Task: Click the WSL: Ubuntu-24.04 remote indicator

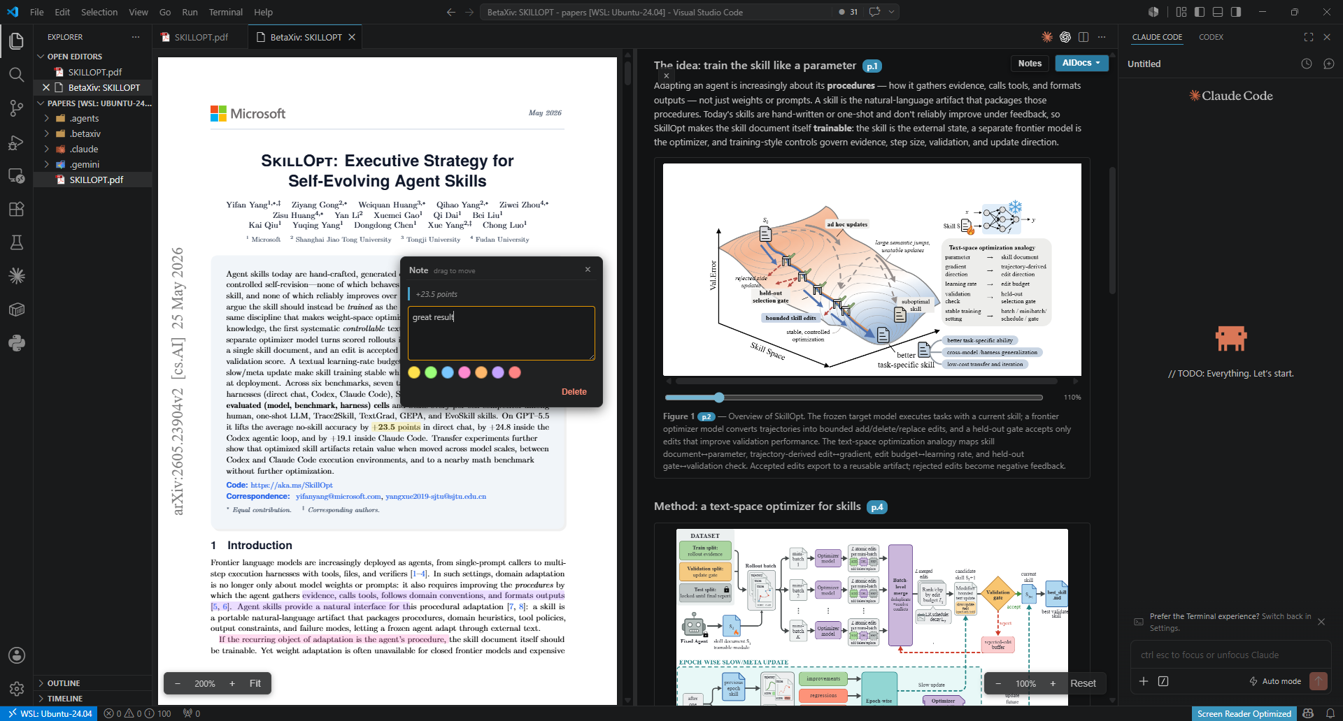Action: (x=50, y=713)
